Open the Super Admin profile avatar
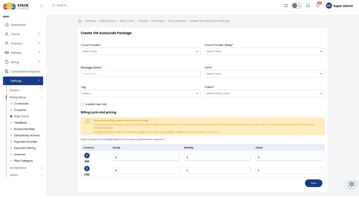Screen dimensions: 359x199 click(329, 6)
